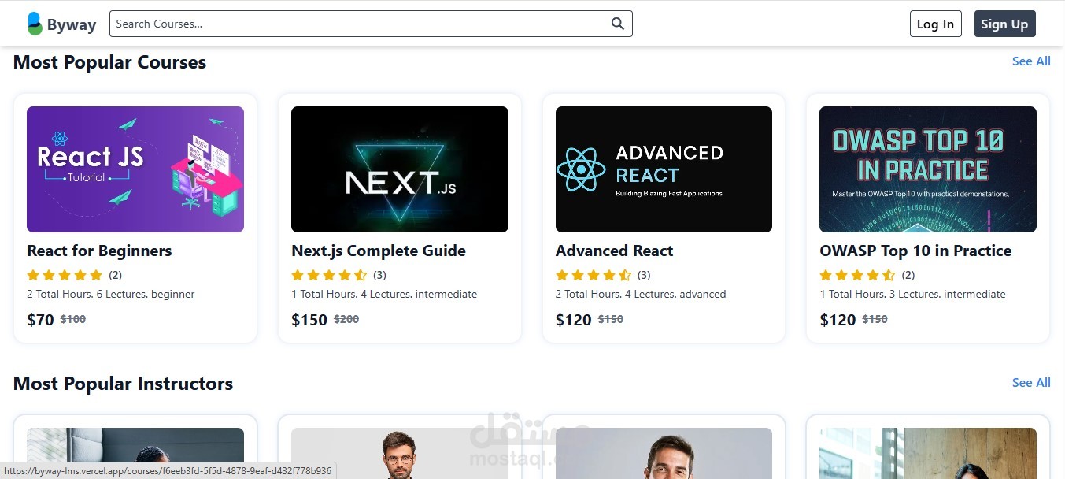Click '1 Total Hours. 4 Lectures. intermediate' text

point(384,294)
